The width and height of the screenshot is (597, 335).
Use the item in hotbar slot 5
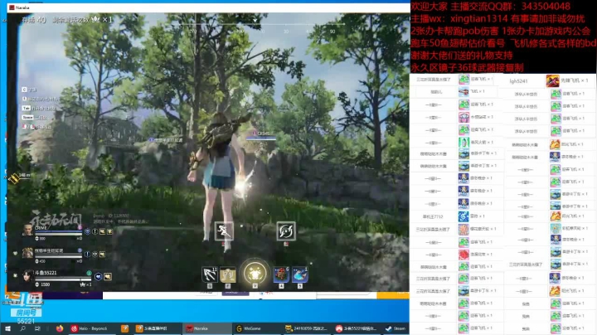coord(300,274)
